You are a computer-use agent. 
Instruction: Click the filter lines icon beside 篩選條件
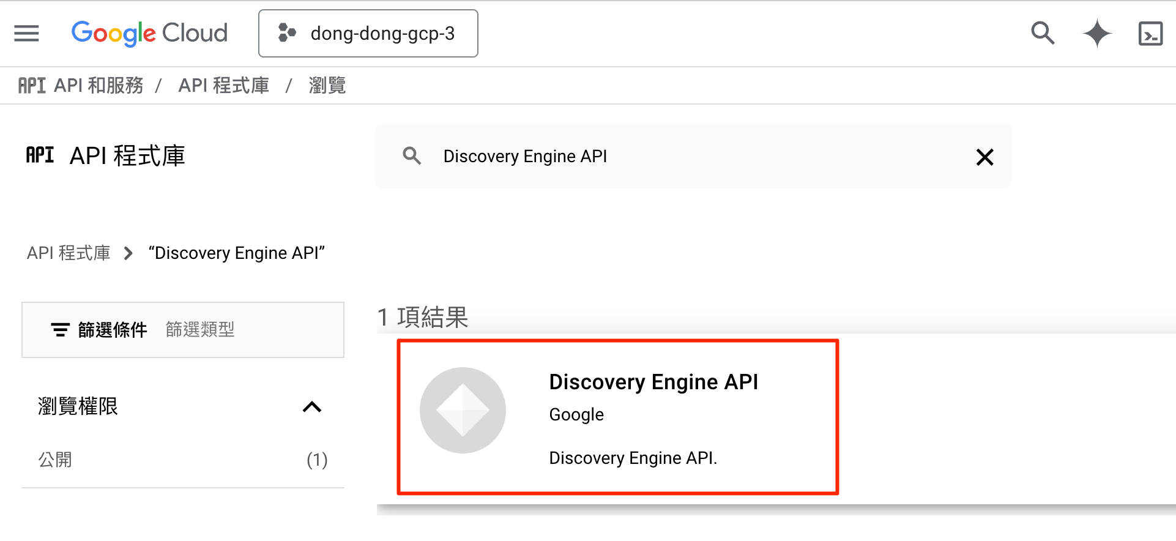[x=60, y=330]
